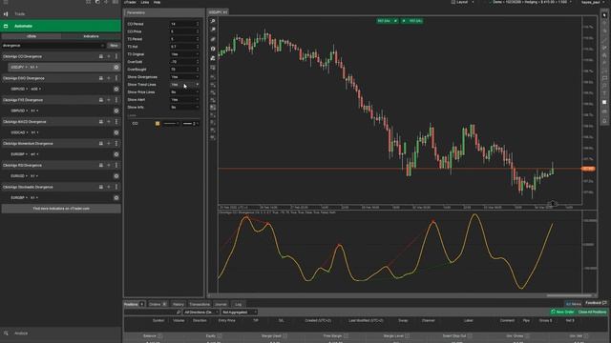Click the sell button above chart

point(387,21)
